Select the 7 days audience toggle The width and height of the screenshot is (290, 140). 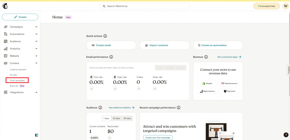[106, 118]
